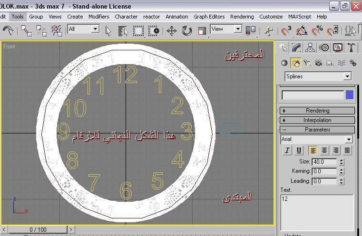This screenshot has height=236, width=362.
Task: Click the Text box containing 12
Action: pos(317,212)
